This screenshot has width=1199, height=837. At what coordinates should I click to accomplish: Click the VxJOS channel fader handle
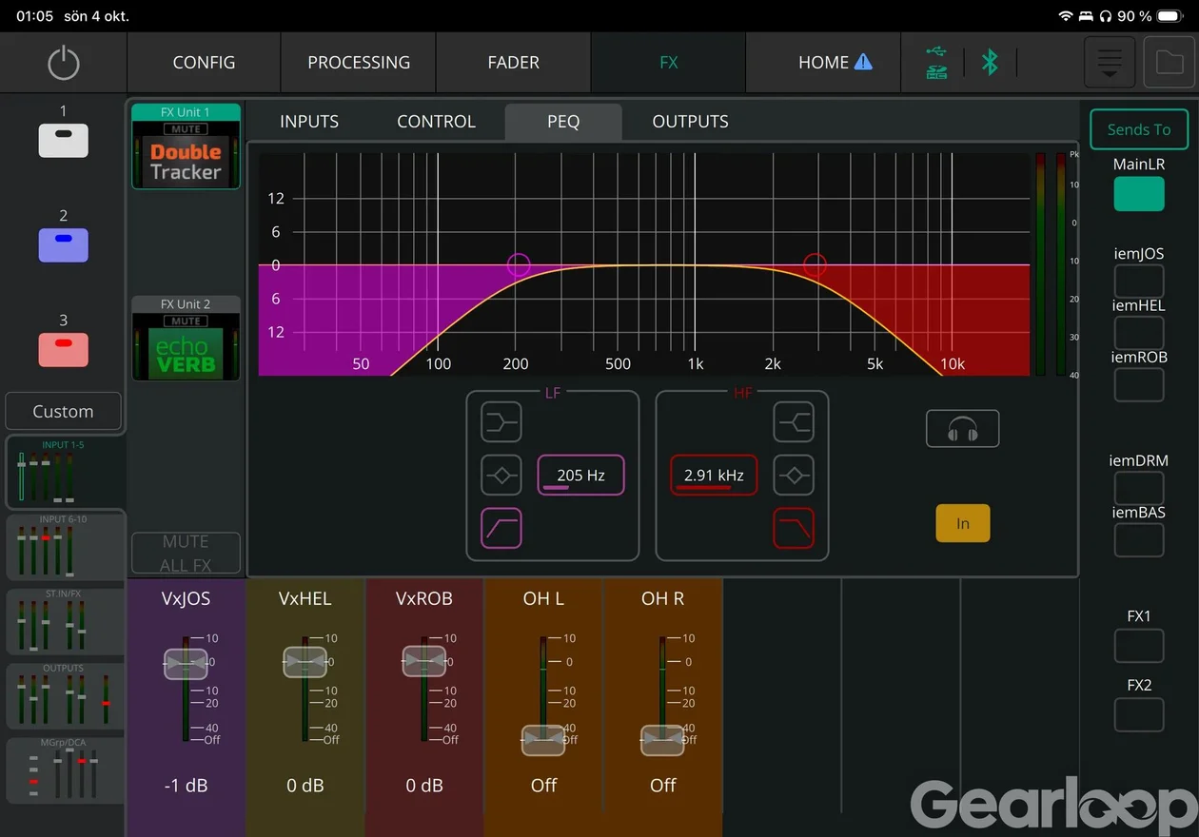point(186,663)
